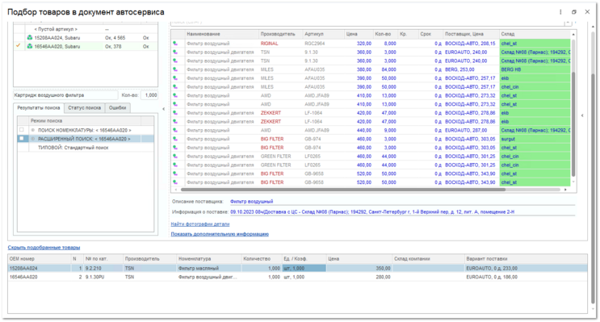Viewport: 600px width, 322px height.
Task: Click the quantity 84,000 in the MILES row
Action: (x=388, y=69)
